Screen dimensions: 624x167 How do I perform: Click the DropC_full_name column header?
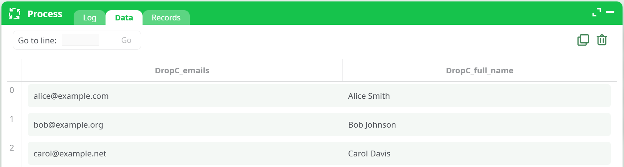click(479, 70)
